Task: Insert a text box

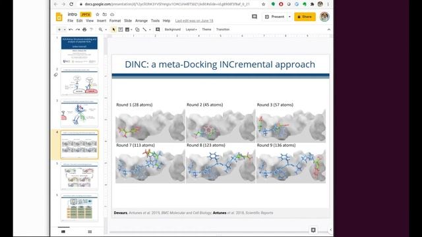Action: click(121, 30)
